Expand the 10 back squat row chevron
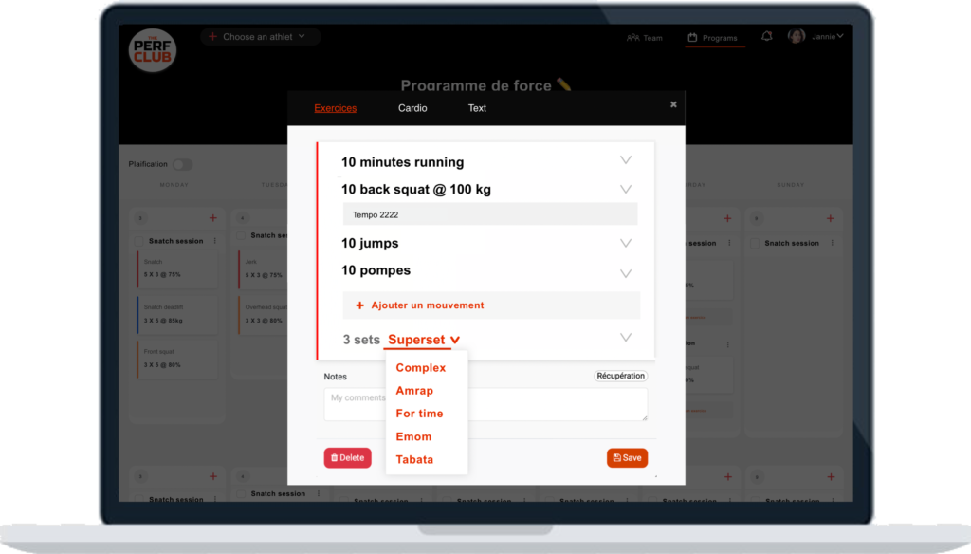Screen dimensions: 971x554 click(625, 189)
